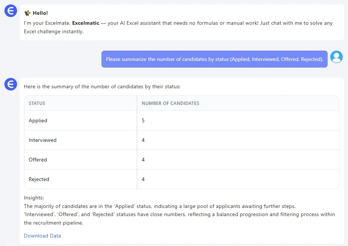Click the count 4 in the Offered row
The image size is (348, 246).
click(143, 160)
